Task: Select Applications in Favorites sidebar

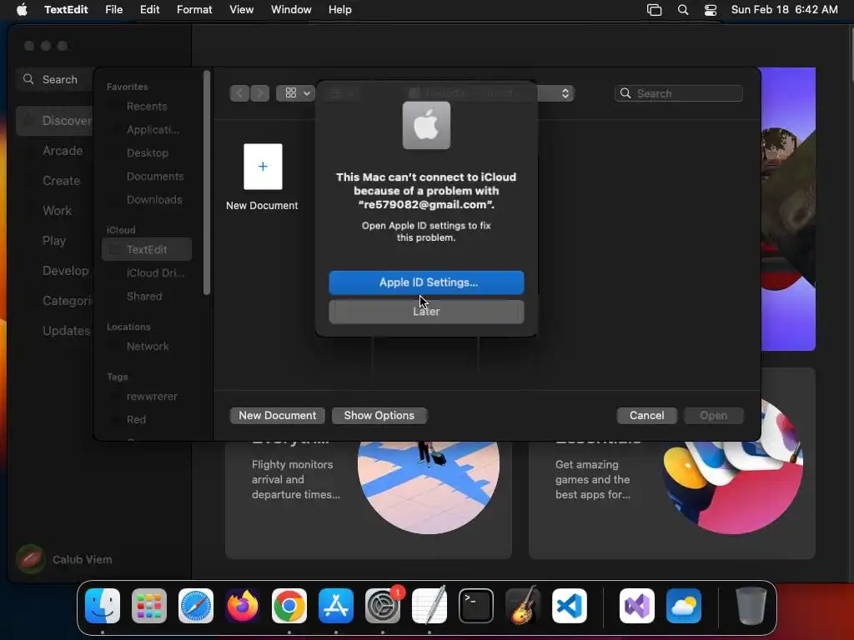Action: 147,129
